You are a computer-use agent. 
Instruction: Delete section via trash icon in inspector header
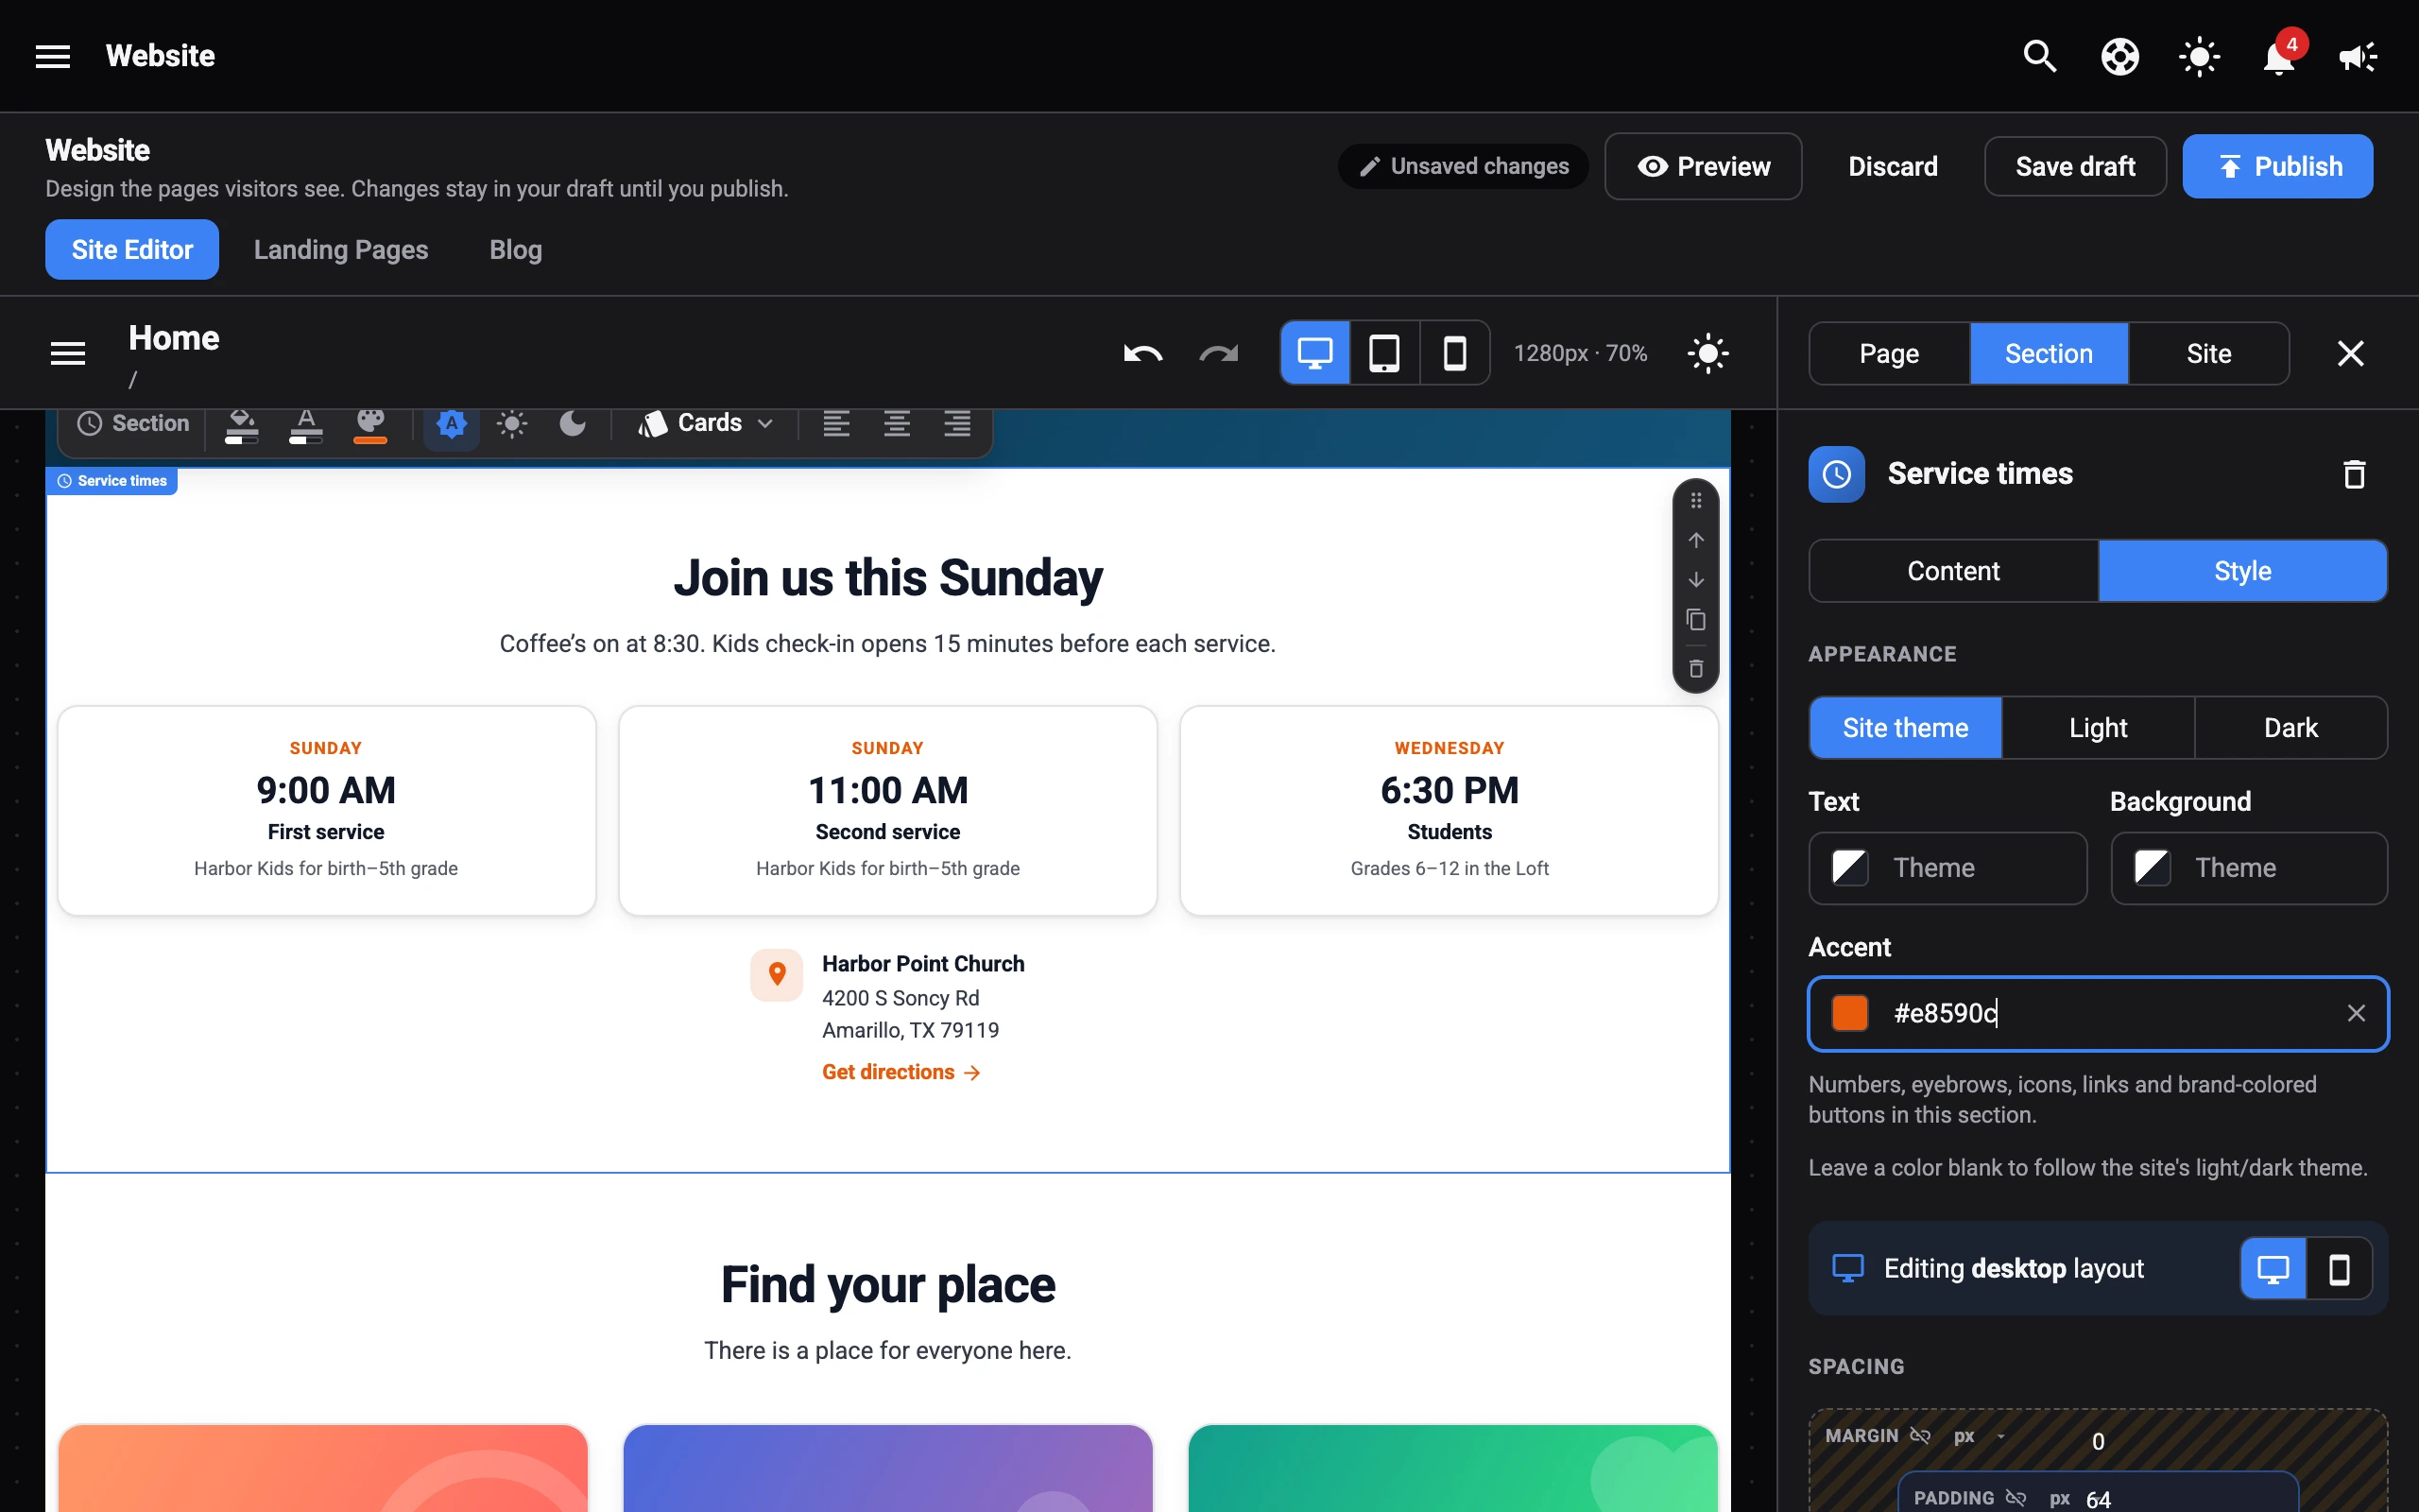point(2354,474)
